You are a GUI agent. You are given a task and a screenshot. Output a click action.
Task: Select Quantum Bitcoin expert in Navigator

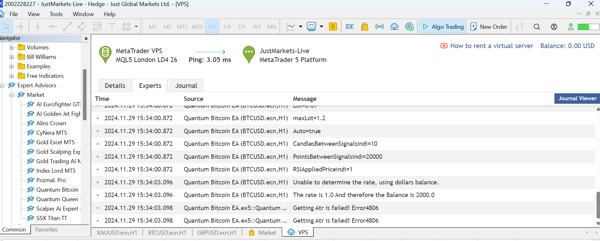tap(57, 190)
